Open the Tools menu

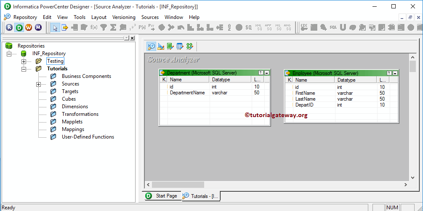(x=80, y=17)
